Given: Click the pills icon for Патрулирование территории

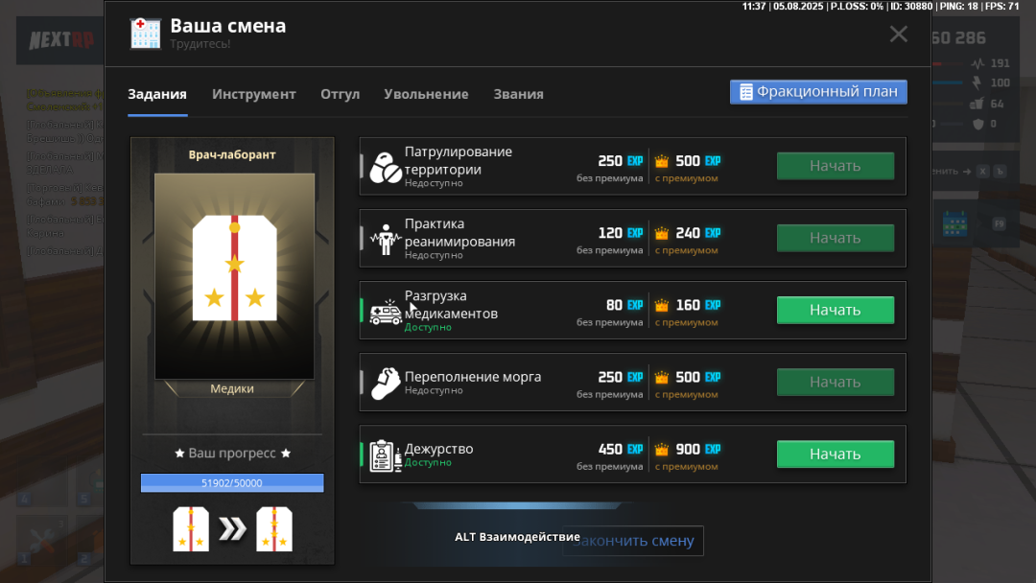Looking at the screenshot, I should click(386, 167).
